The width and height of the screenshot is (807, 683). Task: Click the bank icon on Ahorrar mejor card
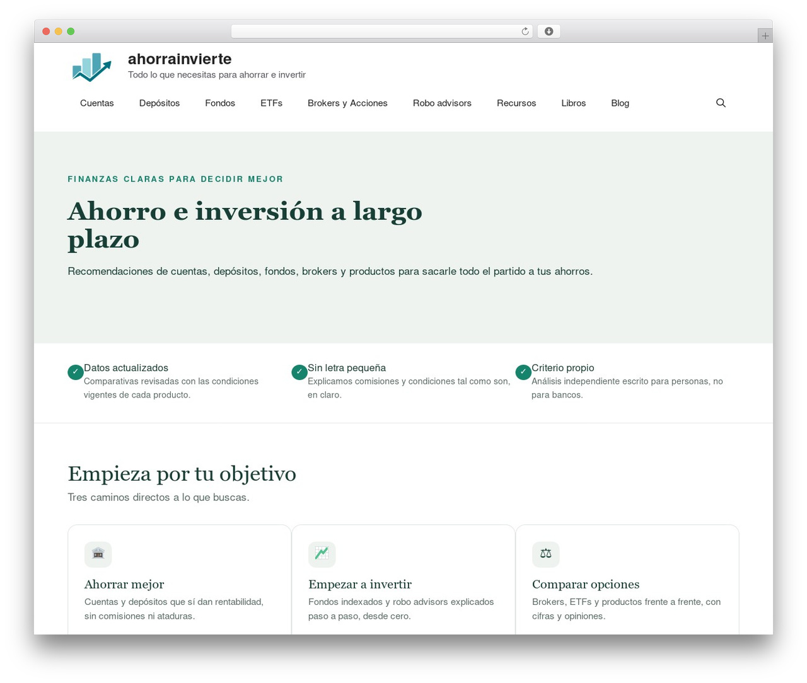[98, 554]
